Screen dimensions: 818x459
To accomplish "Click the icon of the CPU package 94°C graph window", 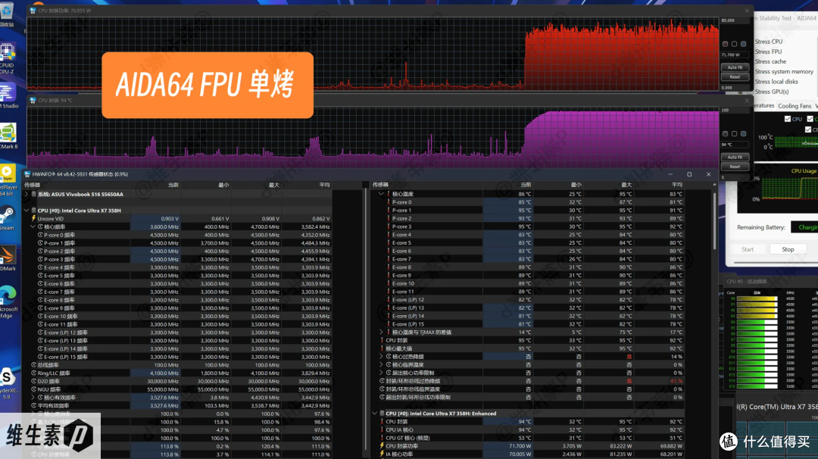I will (33, 100).
